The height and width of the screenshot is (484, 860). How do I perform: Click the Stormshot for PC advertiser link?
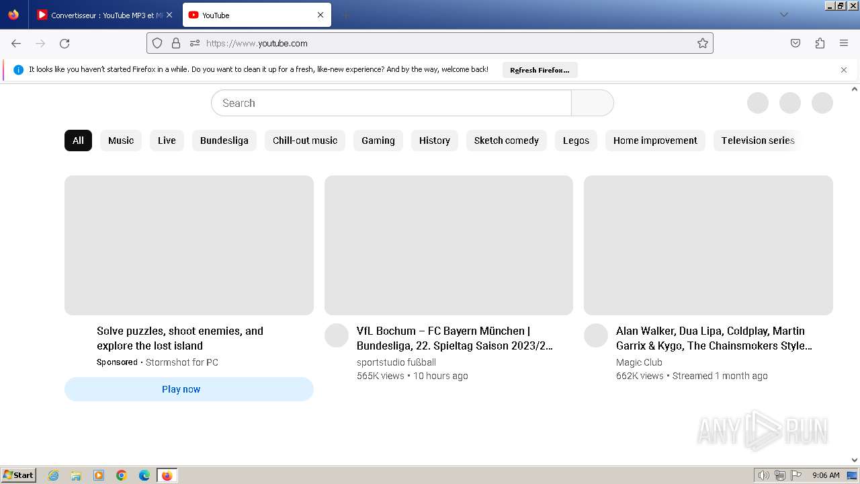[x=182, y=362]
